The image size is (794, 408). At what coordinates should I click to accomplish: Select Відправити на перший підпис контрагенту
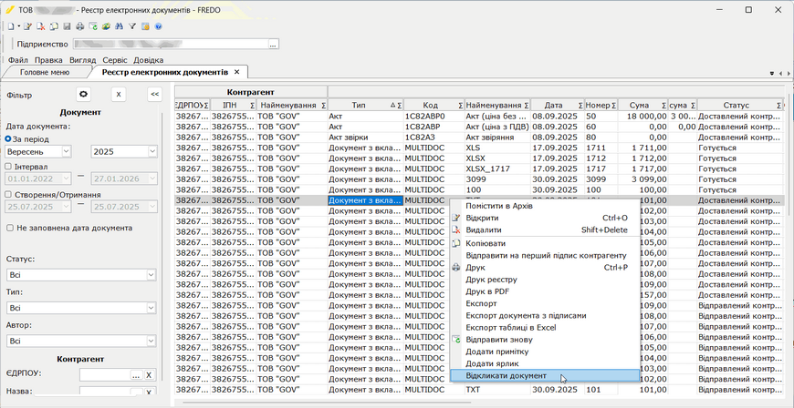click(545, 255)
